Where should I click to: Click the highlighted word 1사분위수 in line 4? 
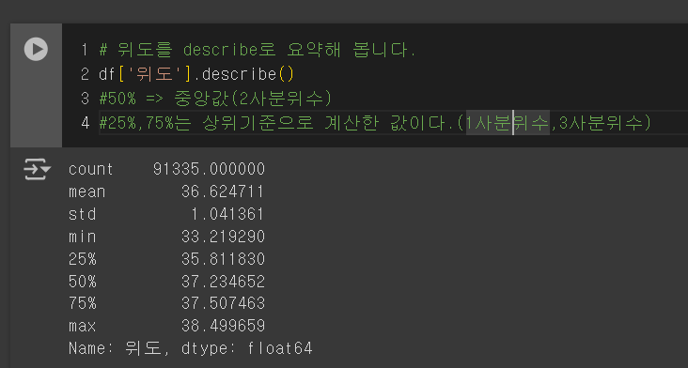[508, 123]
